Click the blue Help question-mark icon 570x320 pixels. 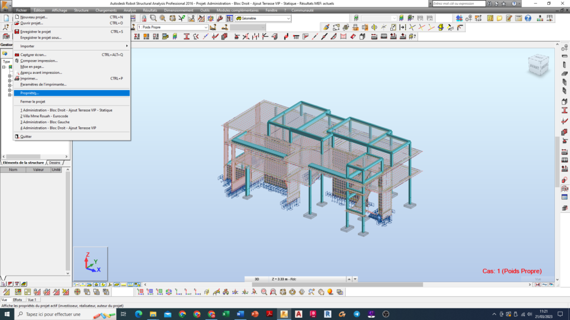click(x=528, y=18)
